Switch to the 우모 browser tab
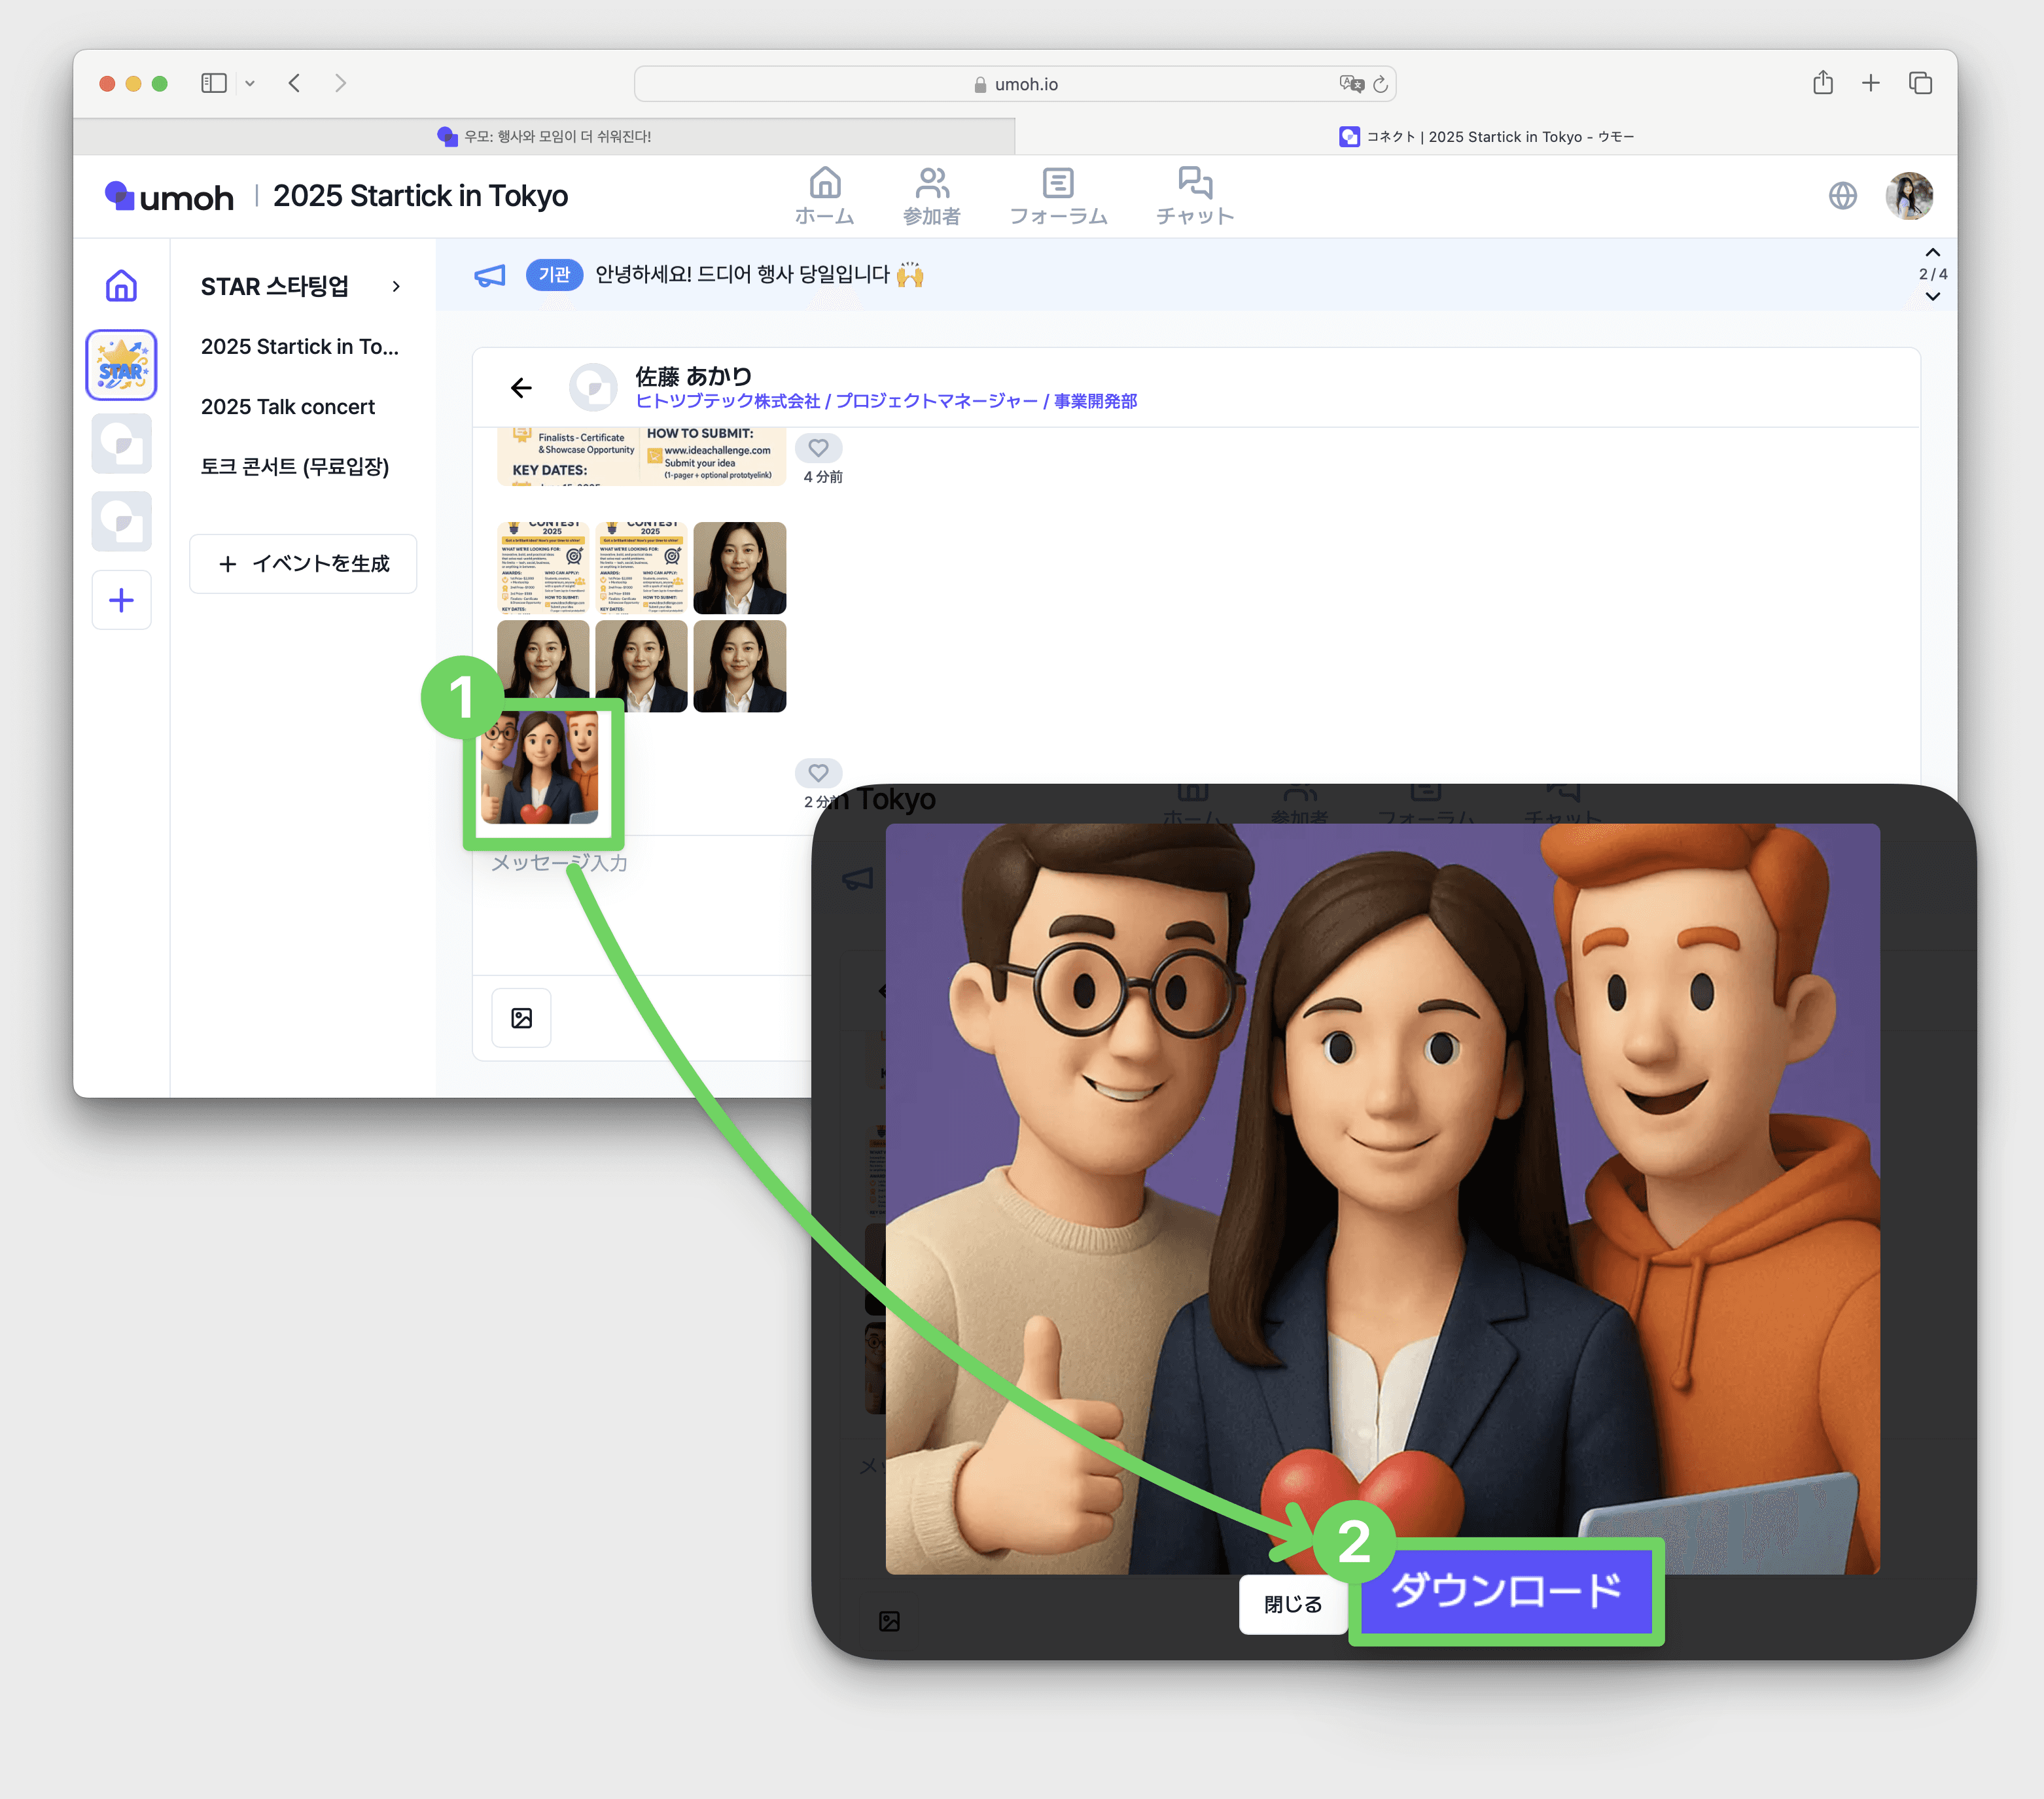 coord(545,136)
